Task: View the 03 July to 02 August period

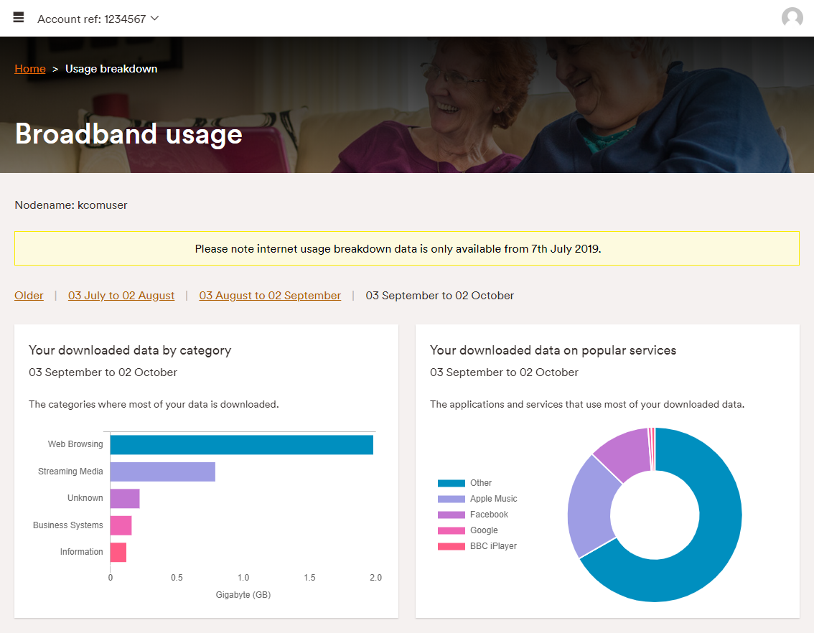Action: (121, 295)
